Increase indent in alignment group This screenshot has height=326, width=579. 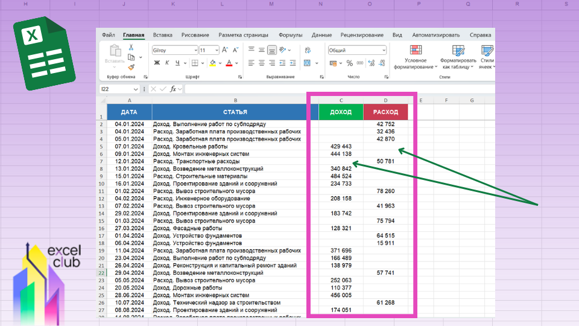click(x=293, y=63)
